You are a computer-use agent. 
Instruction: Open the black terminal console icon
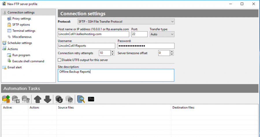click(91, 99)
